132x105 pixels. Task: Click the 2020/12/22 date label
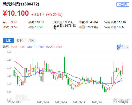coord(14,103)
